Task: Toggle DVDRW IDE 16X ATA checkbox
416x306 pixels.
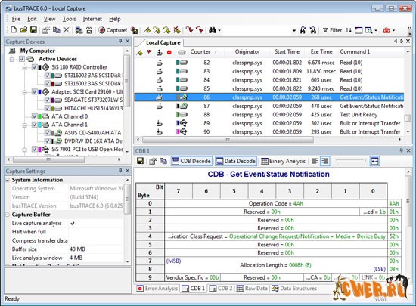Action: coord(47,141)
